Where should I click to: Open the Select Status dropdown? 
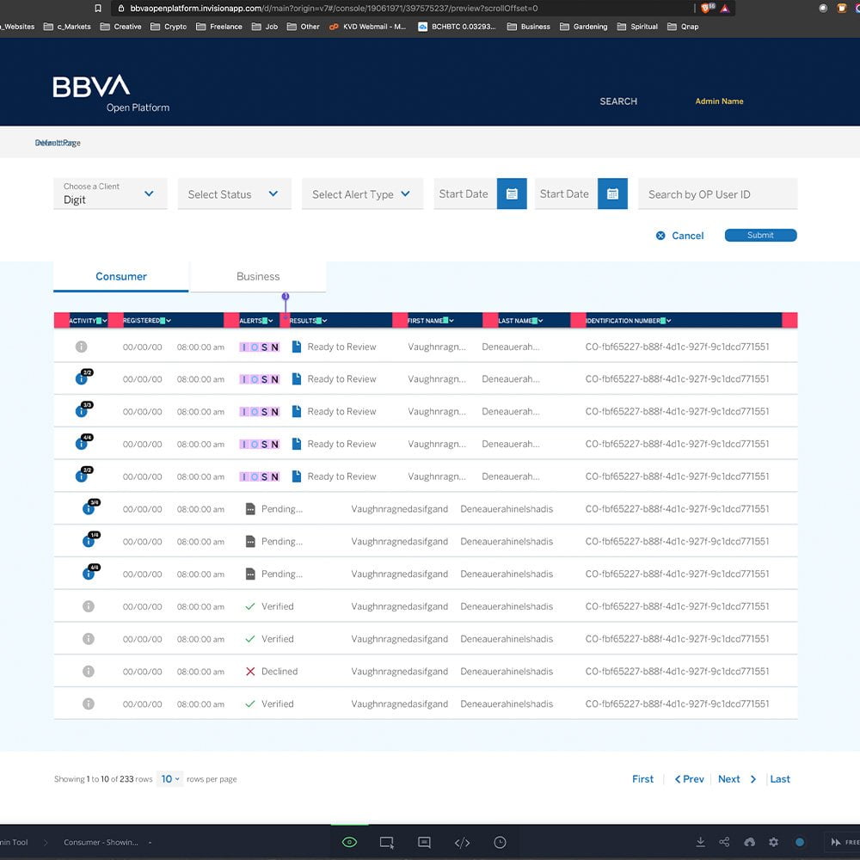point(234,194)
